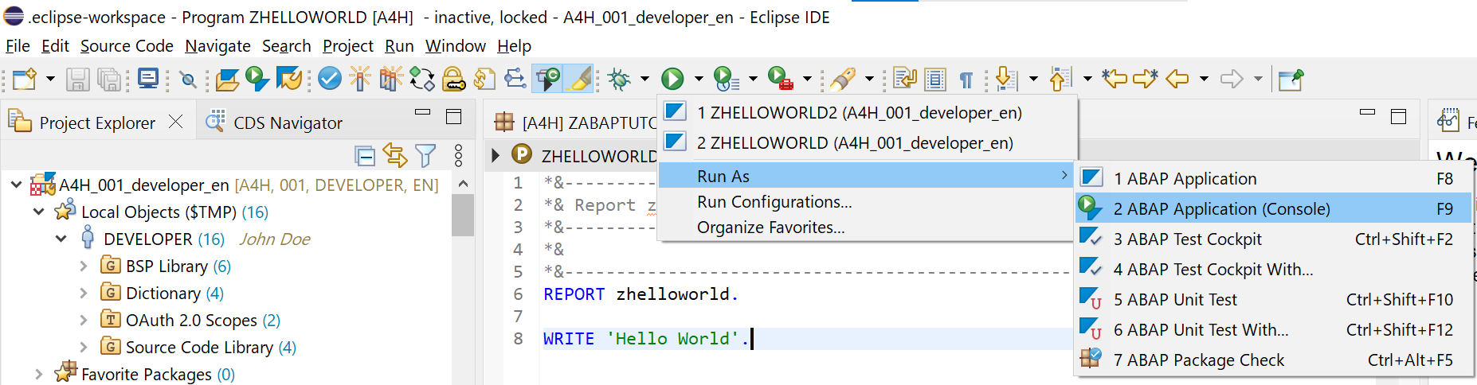1477x385 pixels.
Task: Open the Run button dropdown arrow
Action: point(699,79)
